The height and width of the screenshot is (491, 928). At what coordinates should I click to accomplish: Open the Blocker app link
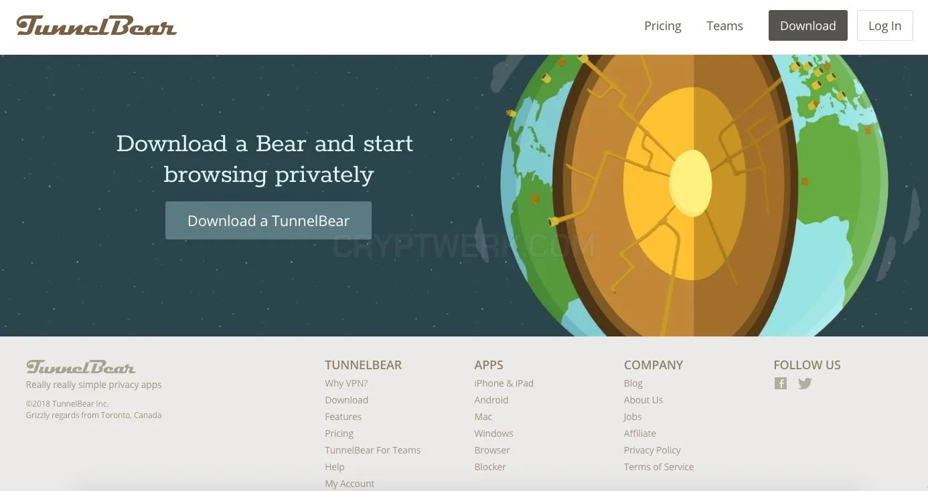490,467
